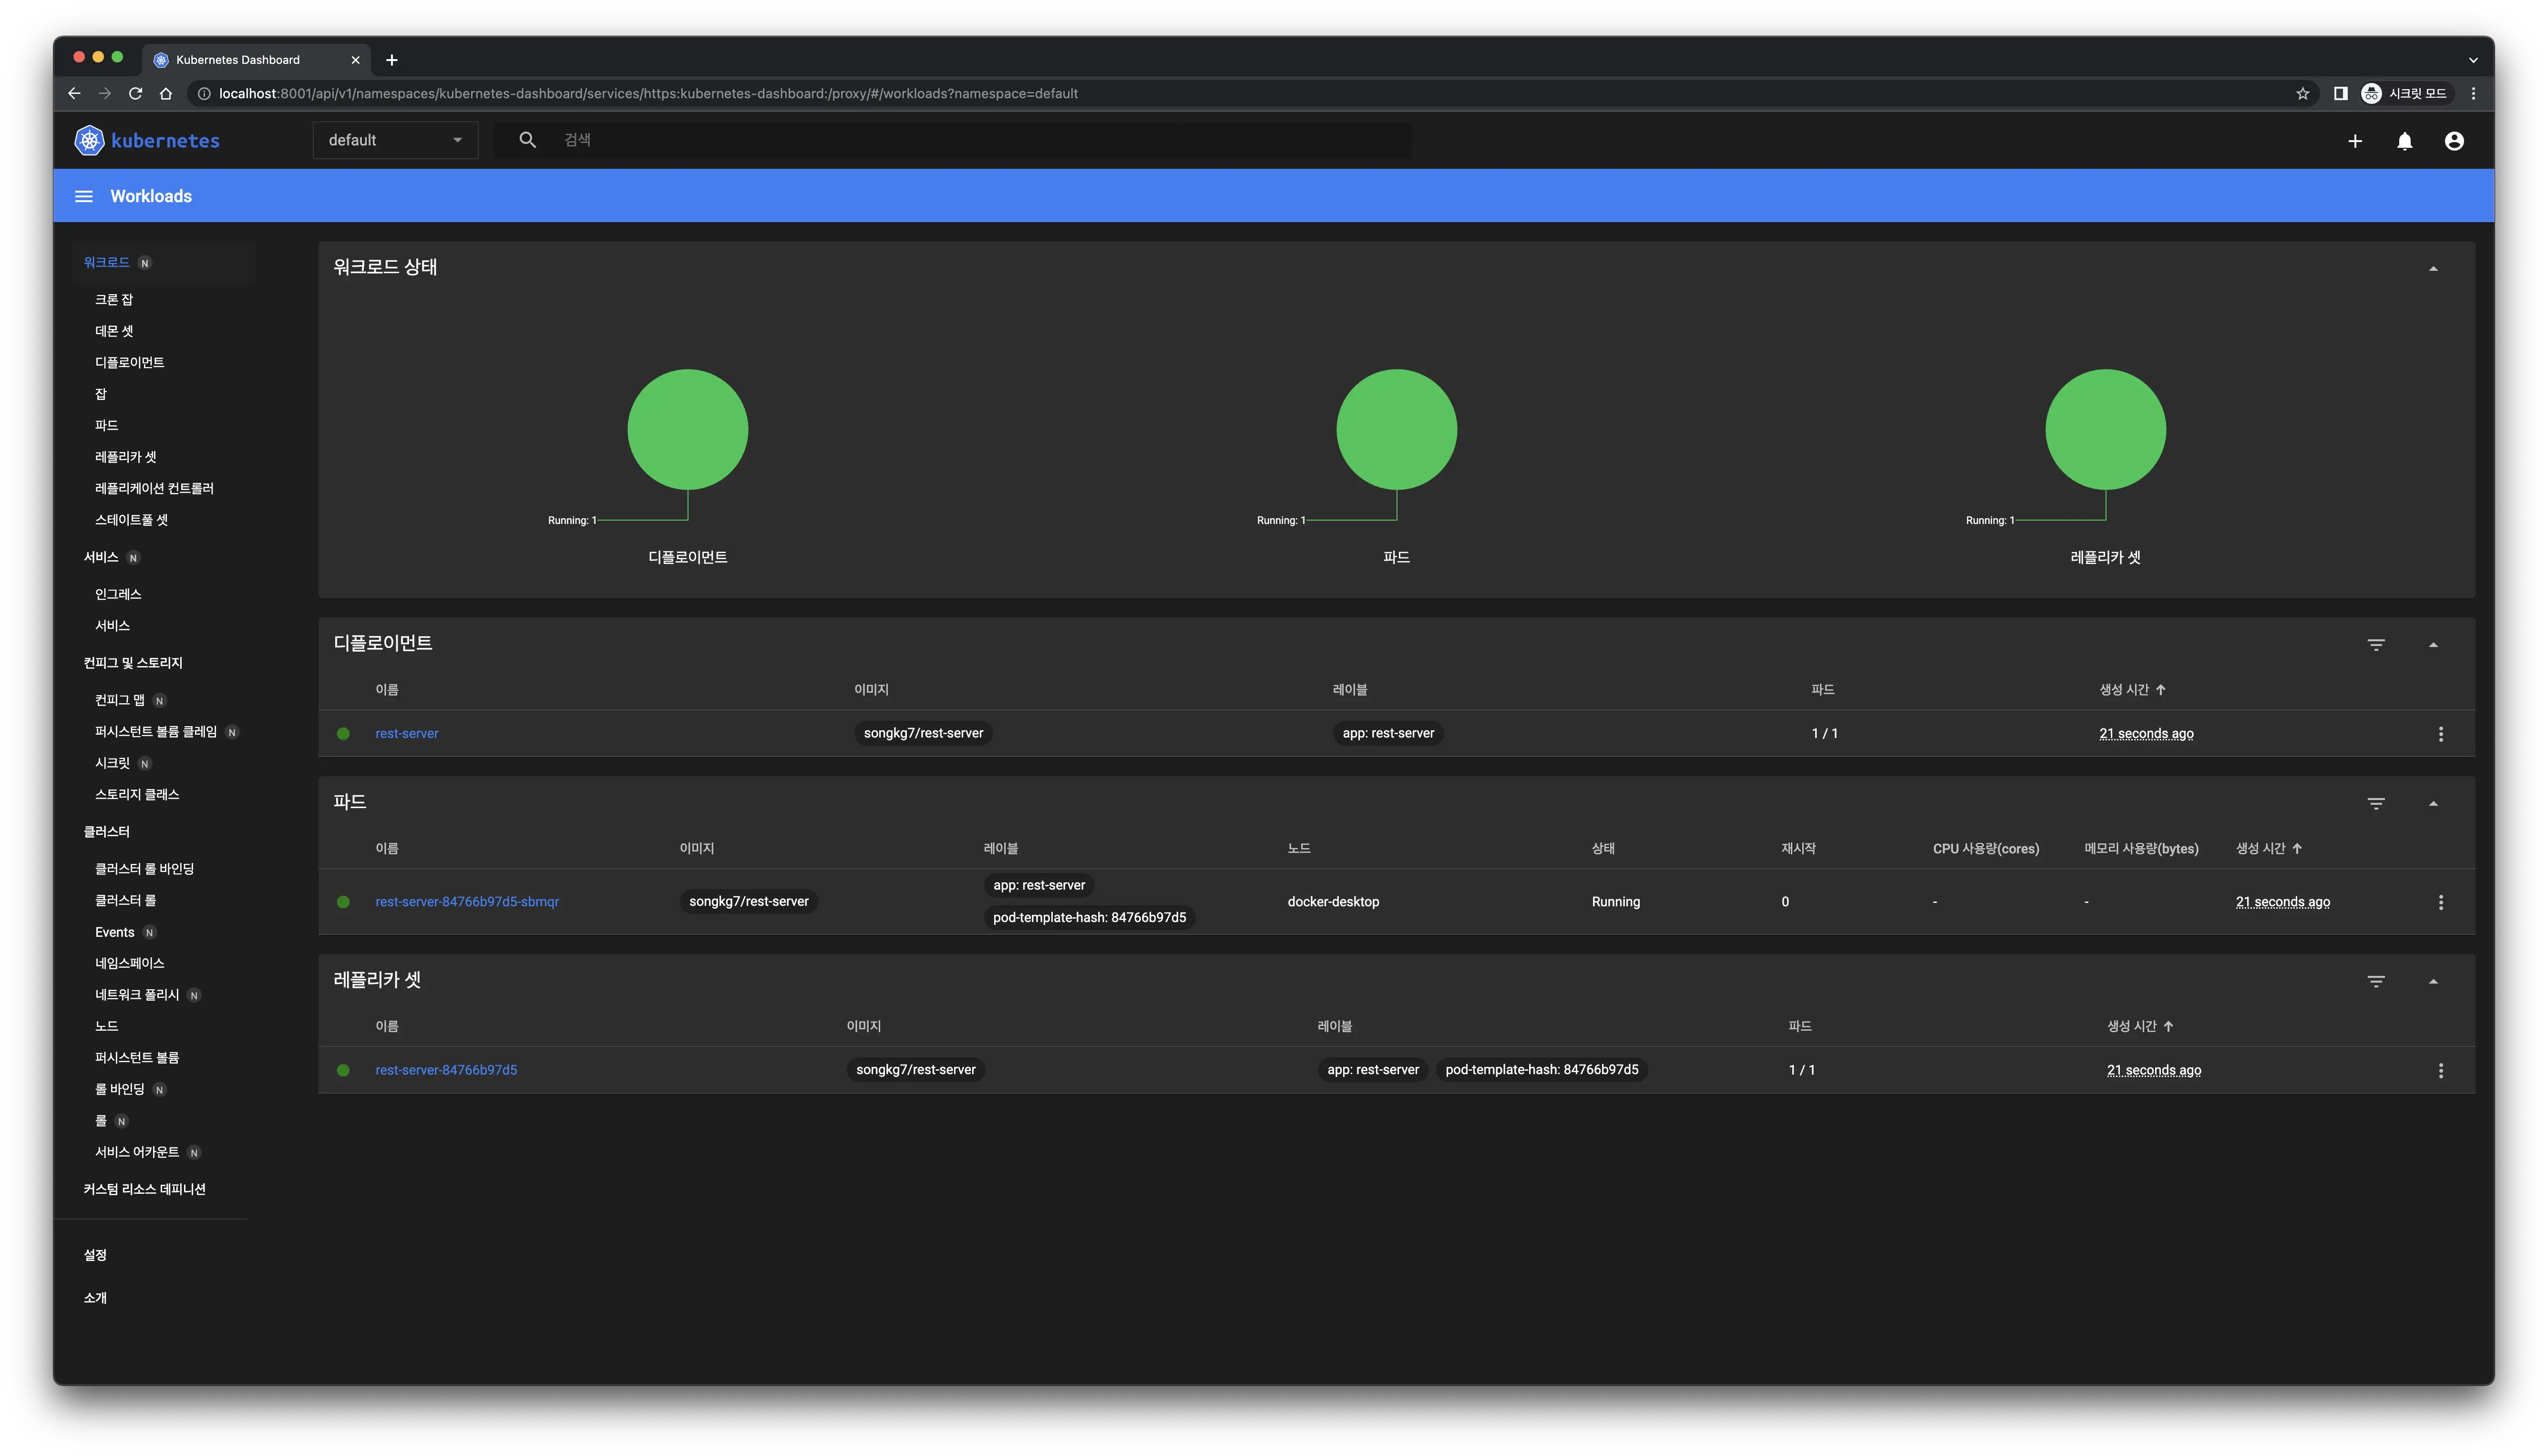Sort deployments by 생성 시간 column
Image resolution: width=2548 pixels, height=1456 pixels.
click(x=2132, y=690)
